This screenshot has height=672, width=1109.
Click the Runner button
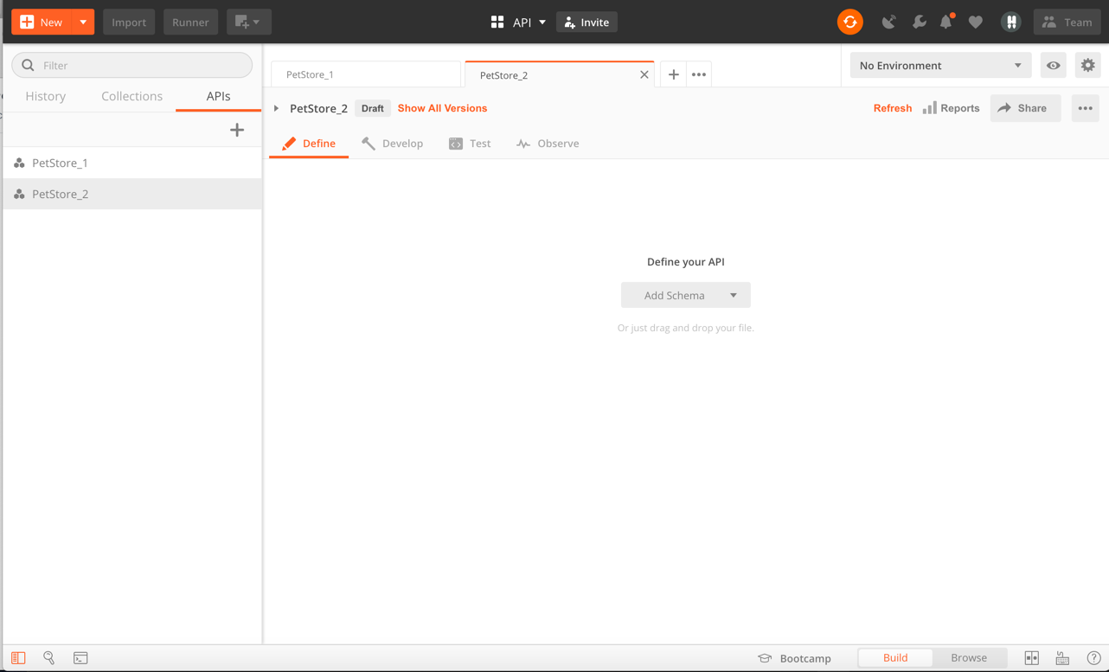click(190, 22)
